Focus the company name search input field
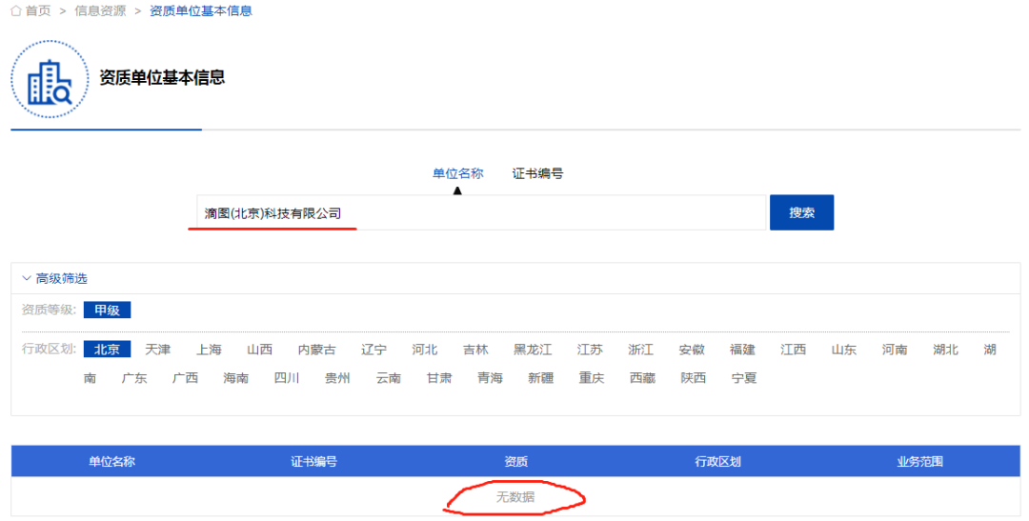 click(476, 212)
